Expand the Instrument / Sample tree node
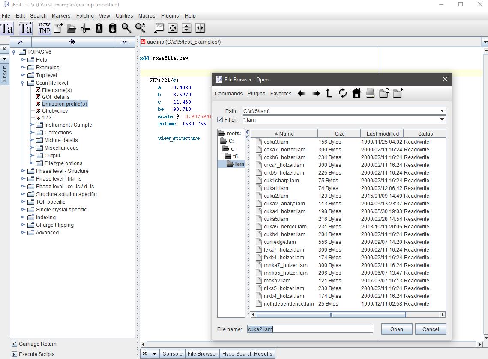 click(x=32, y=125)
